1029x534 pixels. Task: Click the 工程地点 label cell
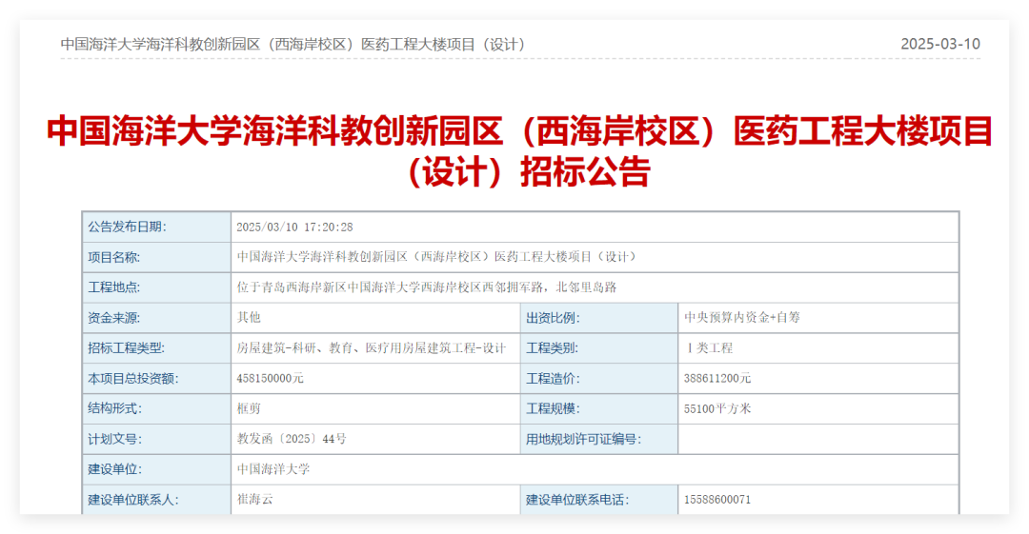point(156,287)
